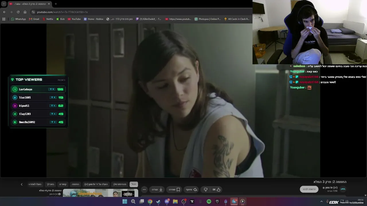Viewport: 367px width, 206px height.
Task: Open Windows taskbar search
Action: [x=133, y=201]
